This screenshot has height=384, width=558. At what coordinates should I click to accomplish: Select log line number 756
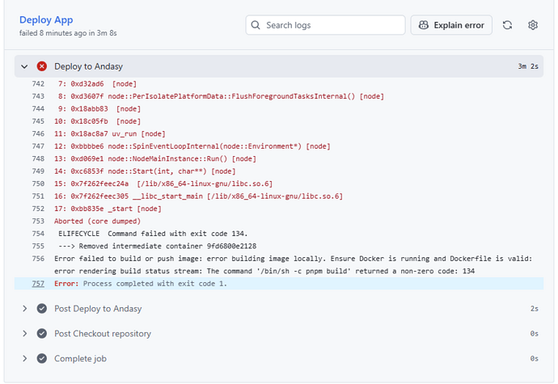(x=38, y=259)
